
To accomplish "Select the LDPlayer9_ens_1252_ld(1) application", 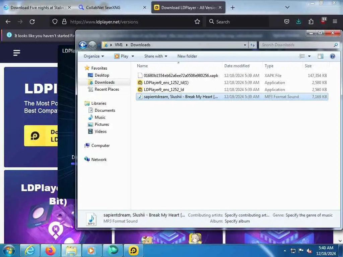I will (x=232, y=83).
